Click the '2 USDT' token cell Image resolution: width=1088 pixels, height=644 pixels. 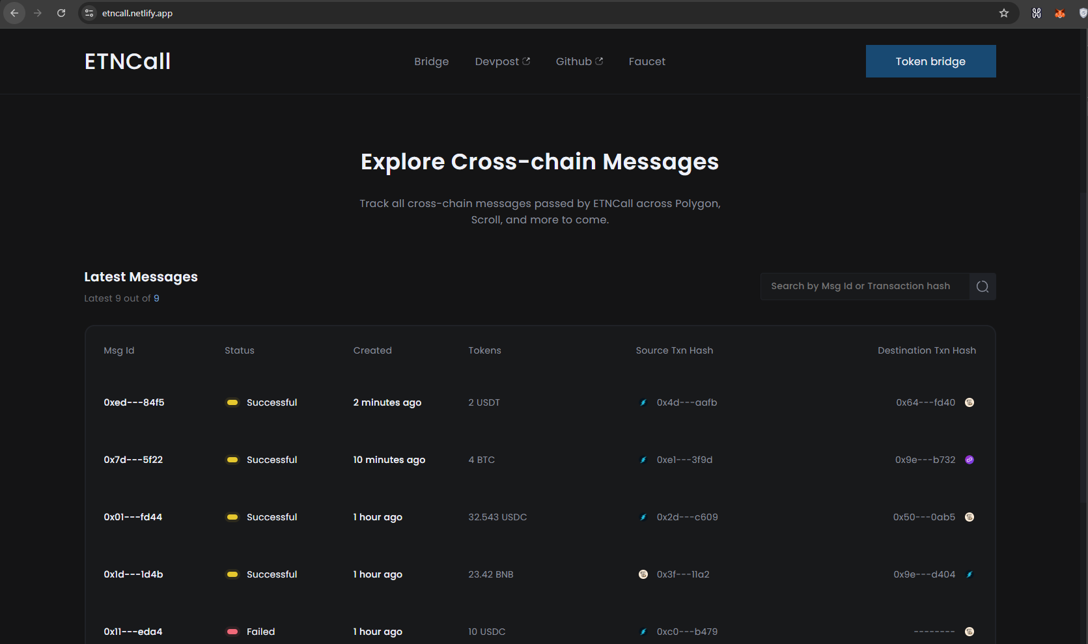[x=484, y=402]
